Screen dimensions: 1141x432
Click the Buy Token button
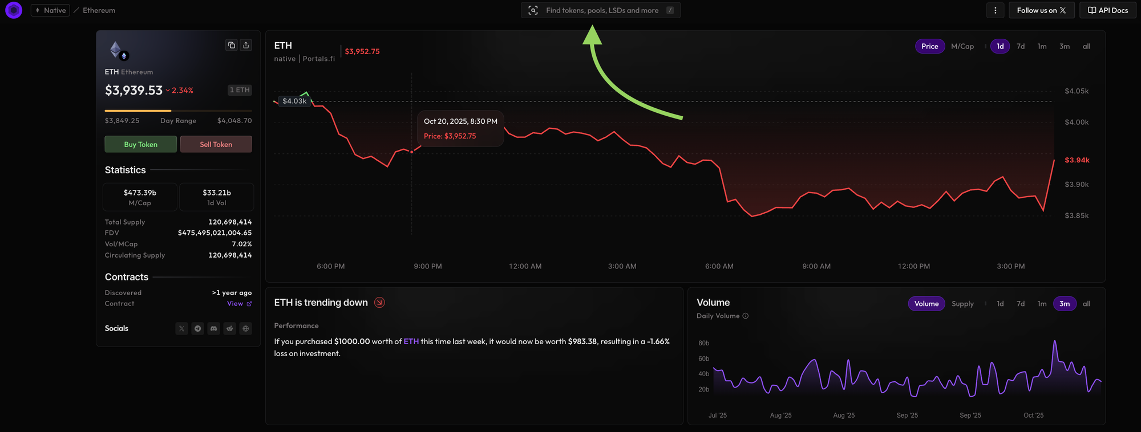141,144
